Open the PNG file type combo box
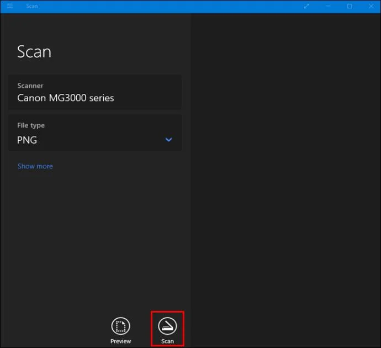Image resolution: width=381 pixels, height=348 pixels. pyautogui.click(x=95, y=133)
